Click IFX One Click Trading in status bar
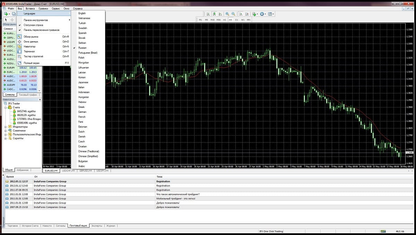This screenshot has height=235, width=416. pyautogui.click(x=271, y=231)
